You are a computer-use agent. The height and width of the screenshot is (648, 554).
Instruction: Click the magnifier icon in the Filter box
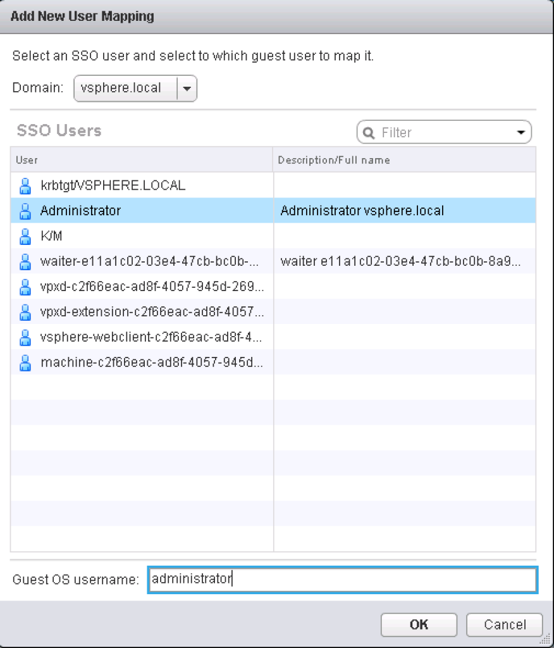[369, 132]
